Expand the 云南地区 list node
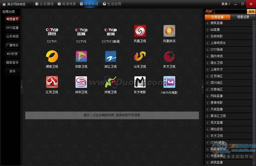This screenshot has height=166, width=256. pos(207,90)
